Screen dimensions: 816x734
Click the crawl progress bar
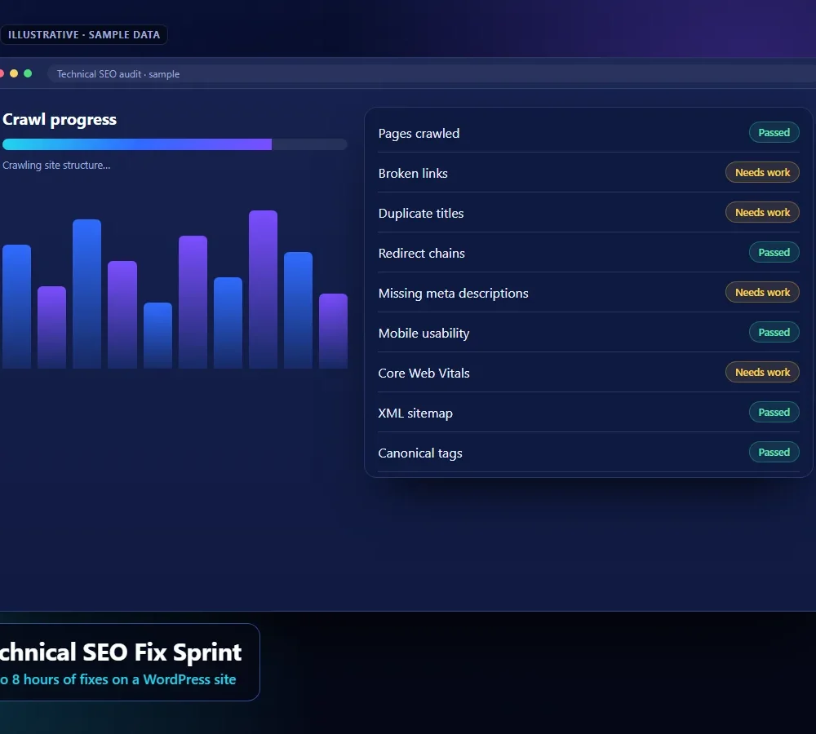pos(175,144)
